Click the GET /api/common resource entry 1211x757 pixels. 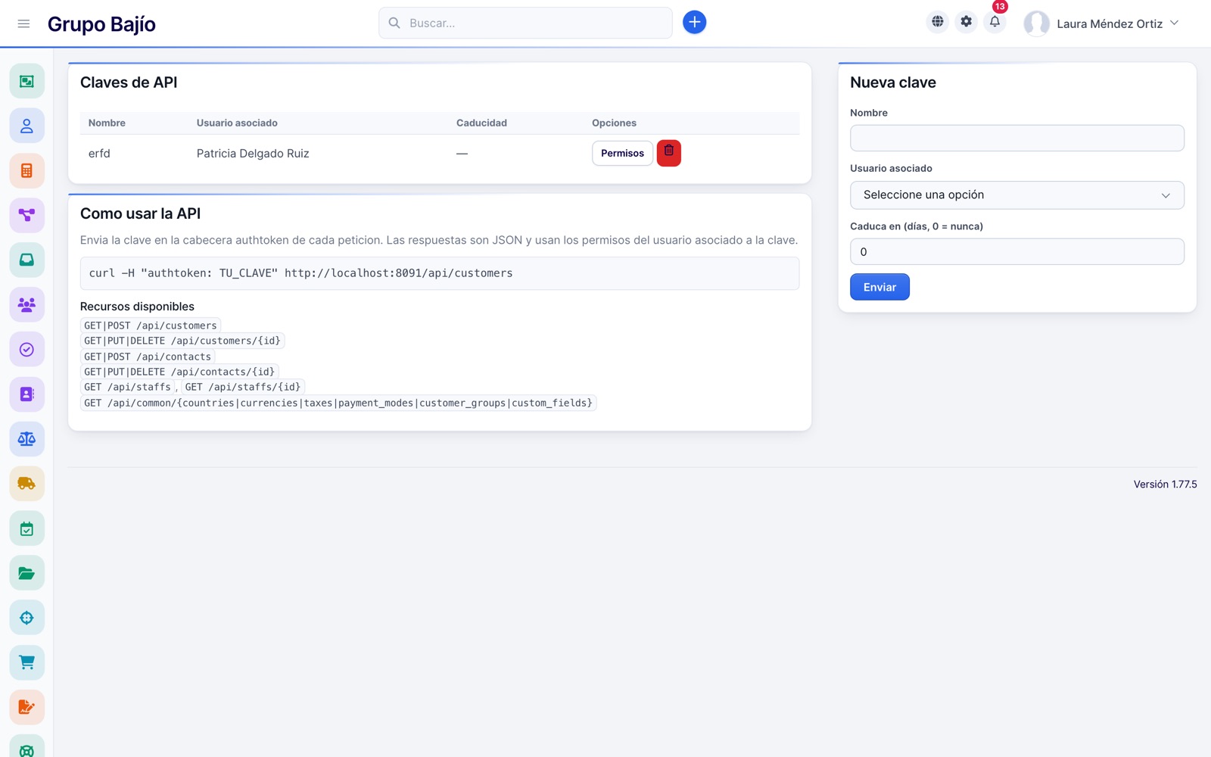click(338, 403)
